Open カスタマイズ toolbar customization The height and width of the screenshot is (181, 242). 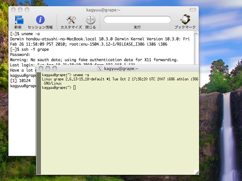point(71,20)
